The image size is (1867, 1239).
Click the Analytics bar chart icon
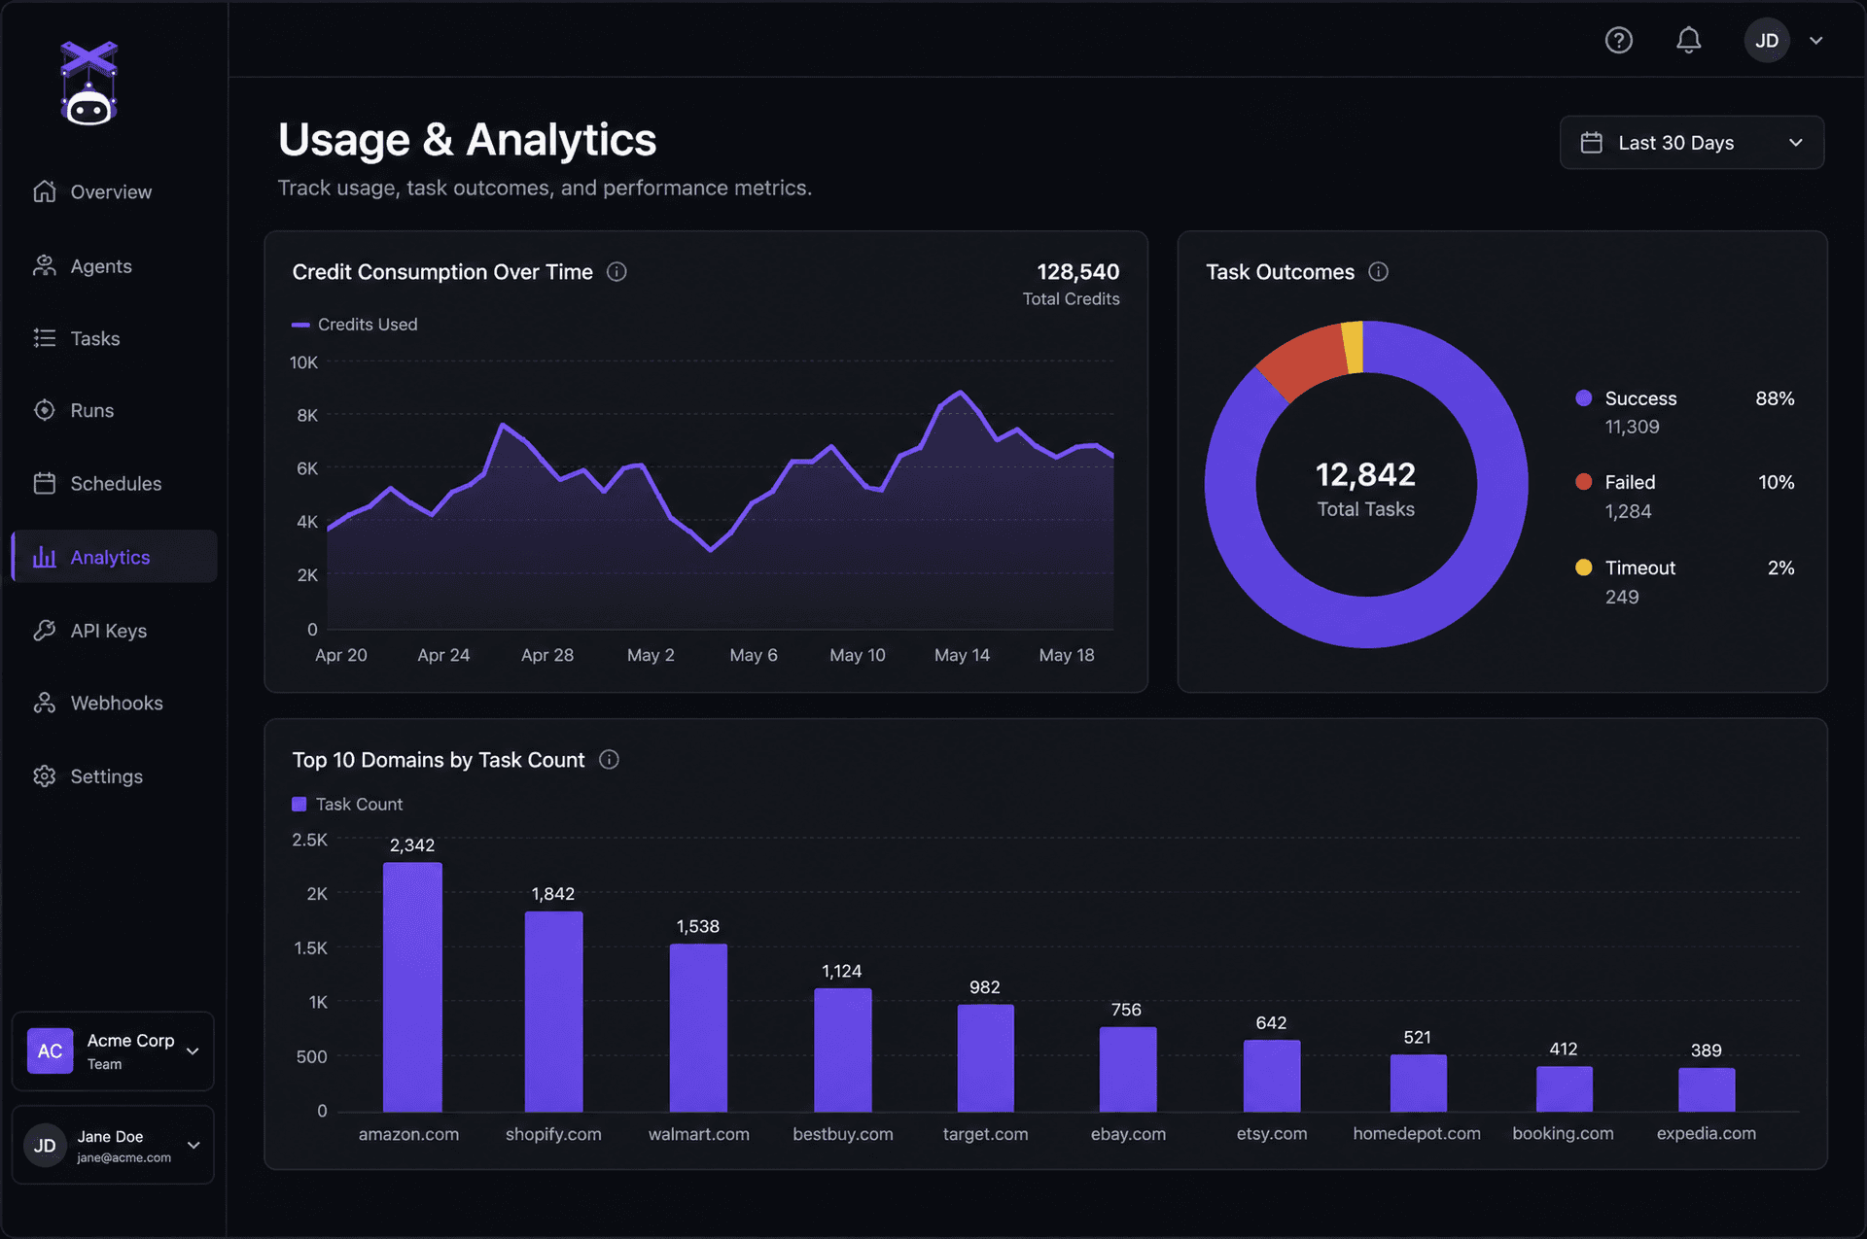[45, 557]
